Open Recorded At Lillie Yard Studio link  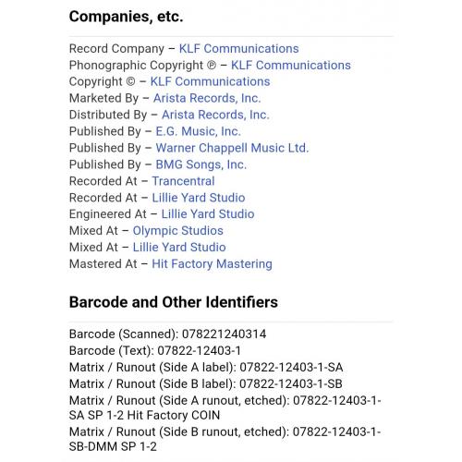[199, 198]
